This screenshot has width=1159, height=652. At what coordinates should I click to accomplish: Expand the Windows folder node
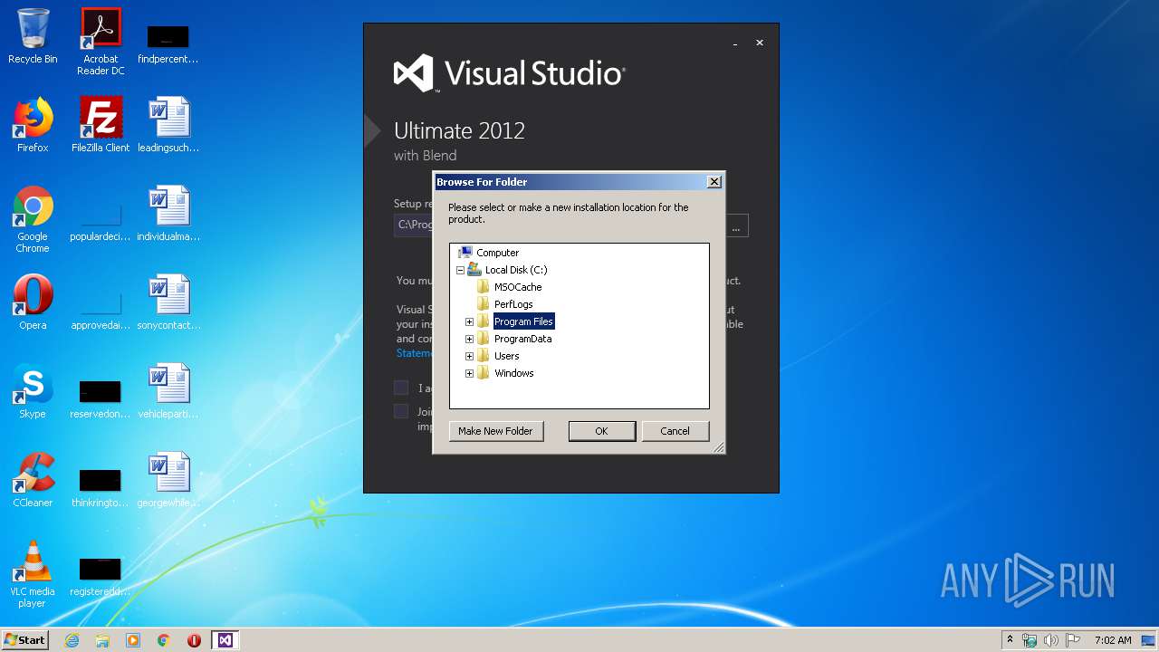[x=469, y=373]
